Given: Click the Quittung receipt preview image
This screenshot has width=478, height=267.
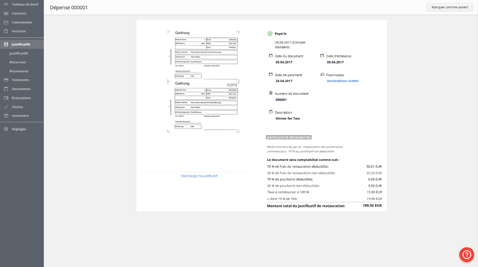Looking at the screenshot, I should coord(203,81).
